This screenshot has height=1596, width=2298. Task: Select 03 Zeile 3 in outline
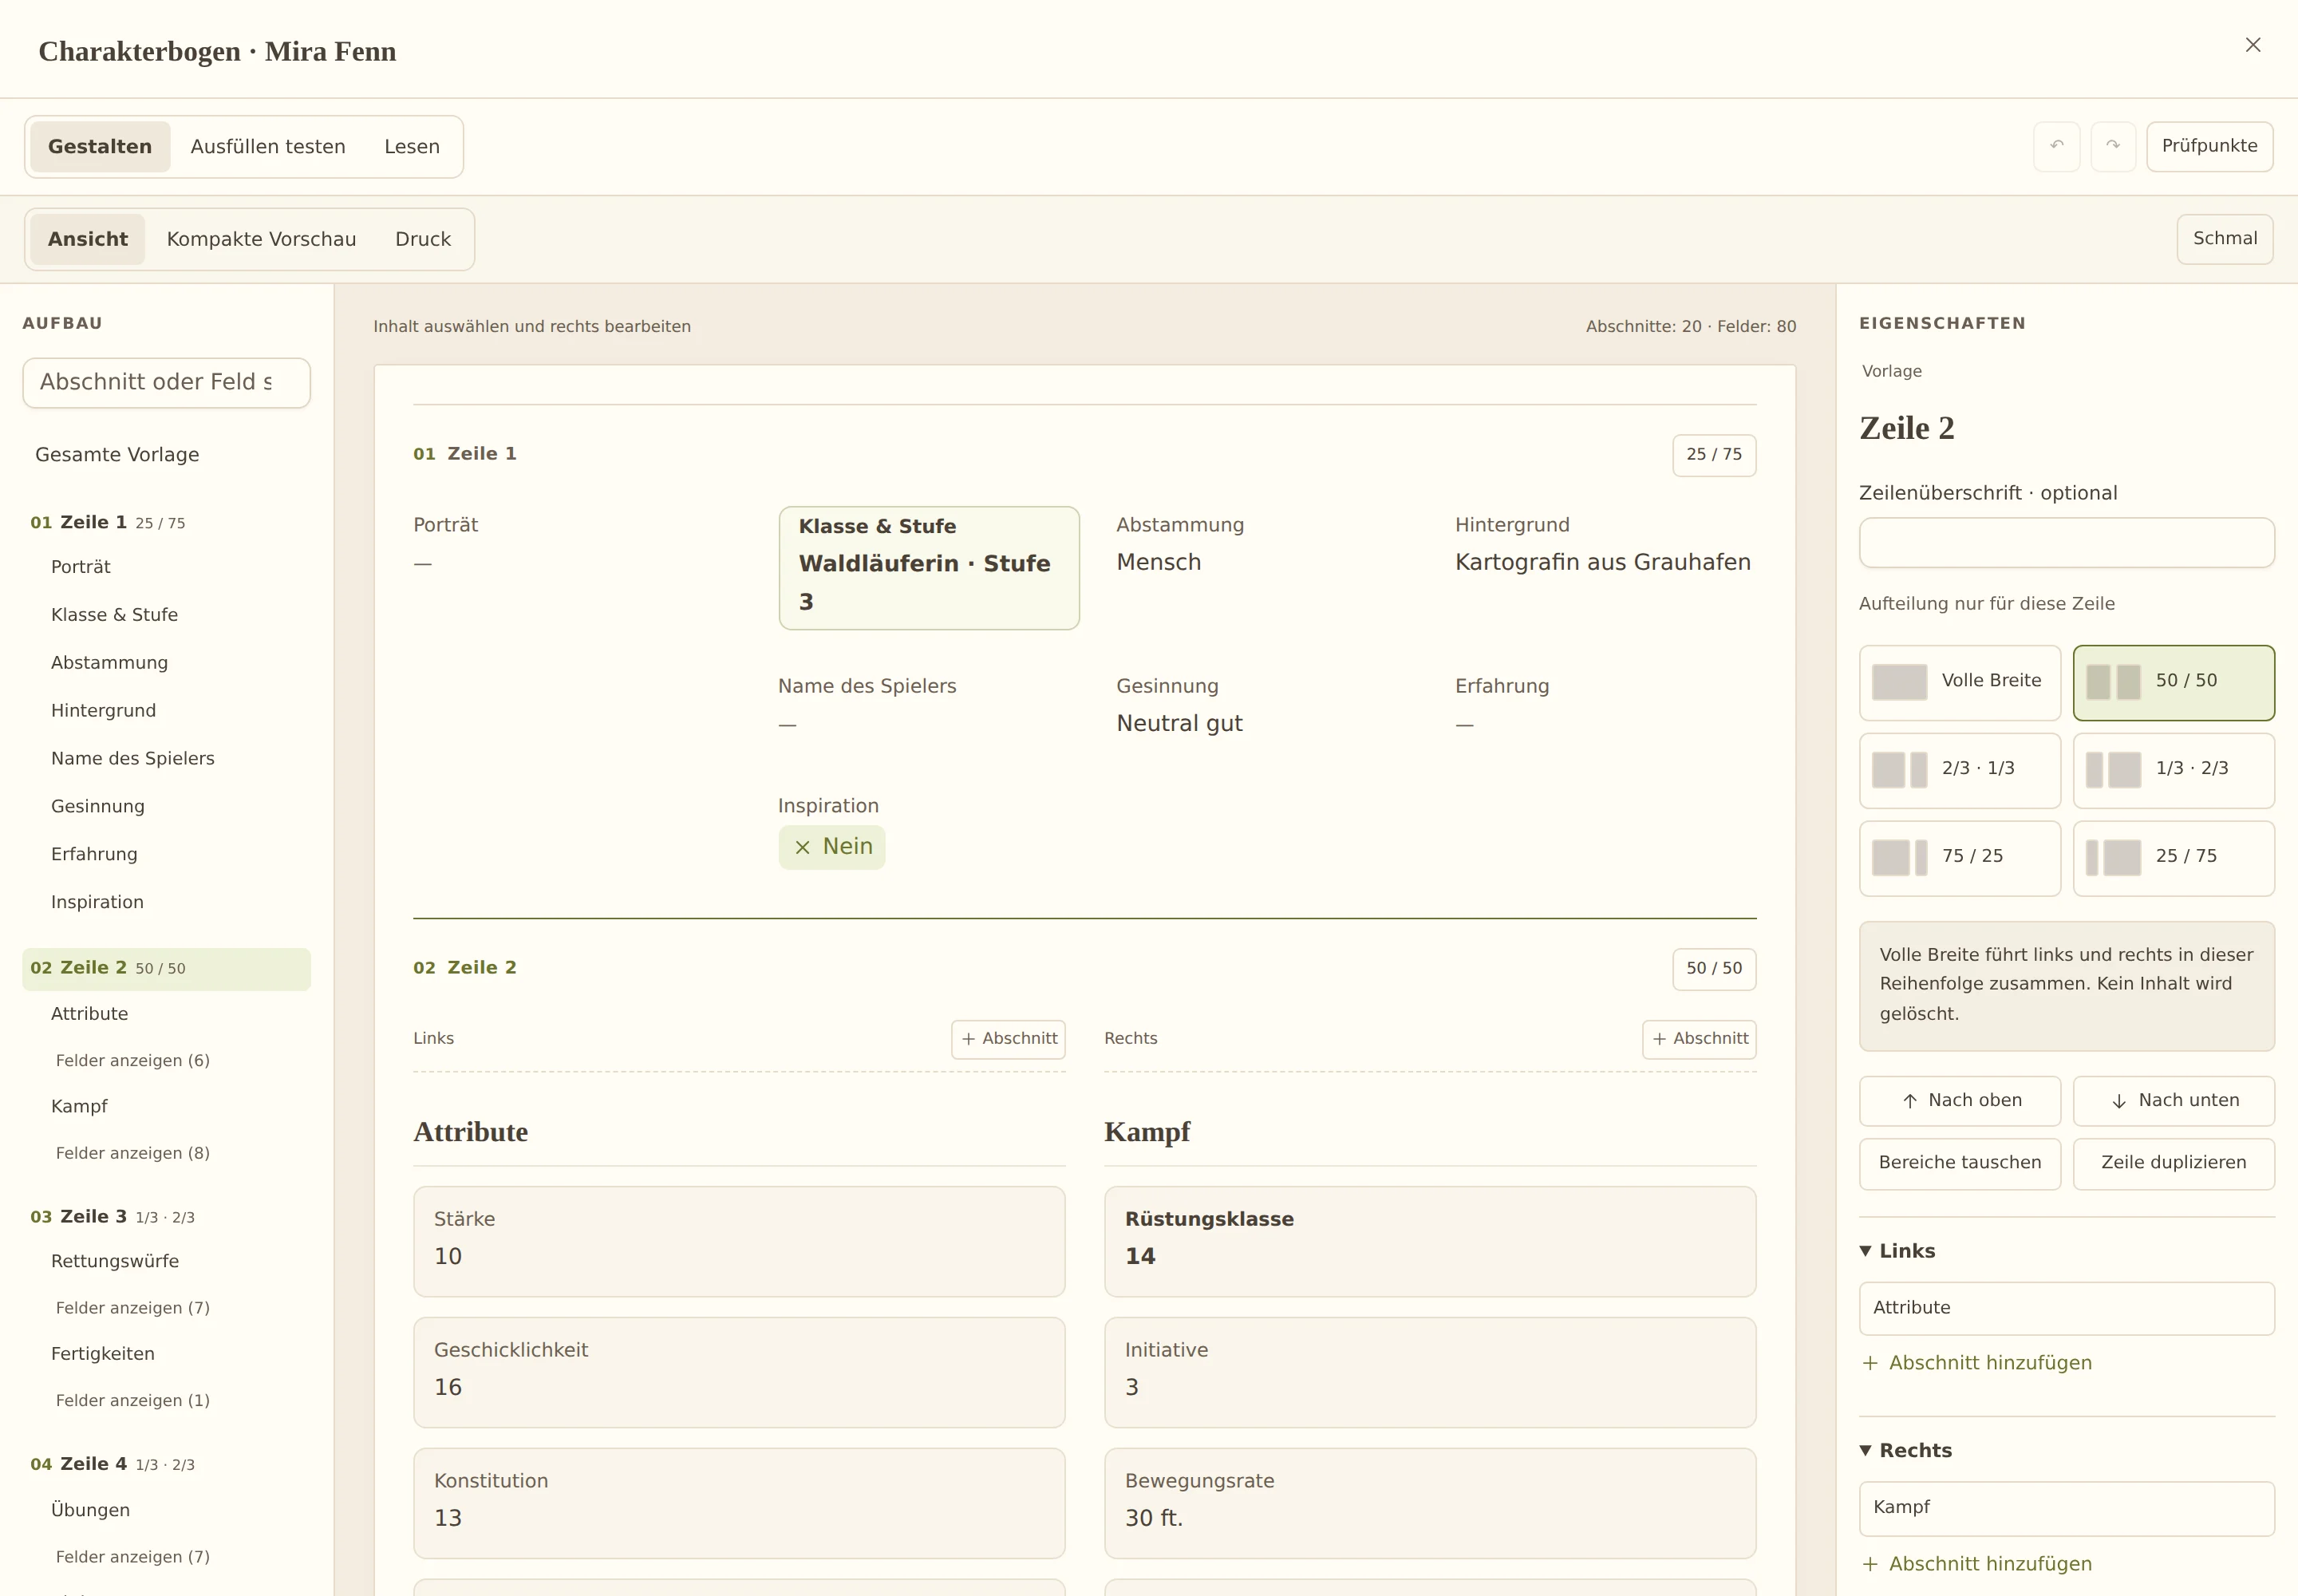point(166,1217)
